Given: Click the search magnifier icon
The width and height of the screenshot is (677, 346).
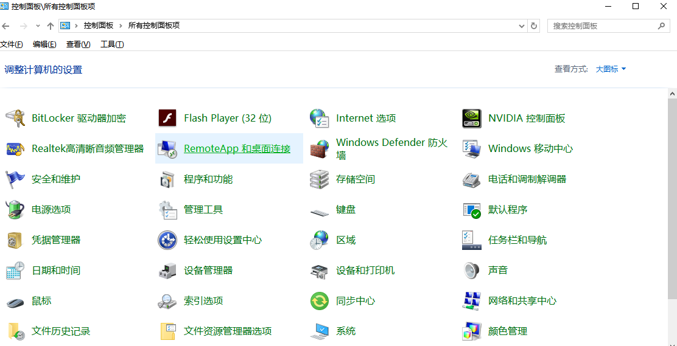Looking at the screenshot, I should (x=661, y=26).
